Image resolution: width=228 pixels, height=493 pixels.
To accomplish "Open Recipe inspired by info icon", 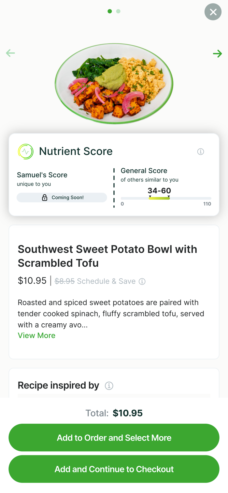I will 109,386.
